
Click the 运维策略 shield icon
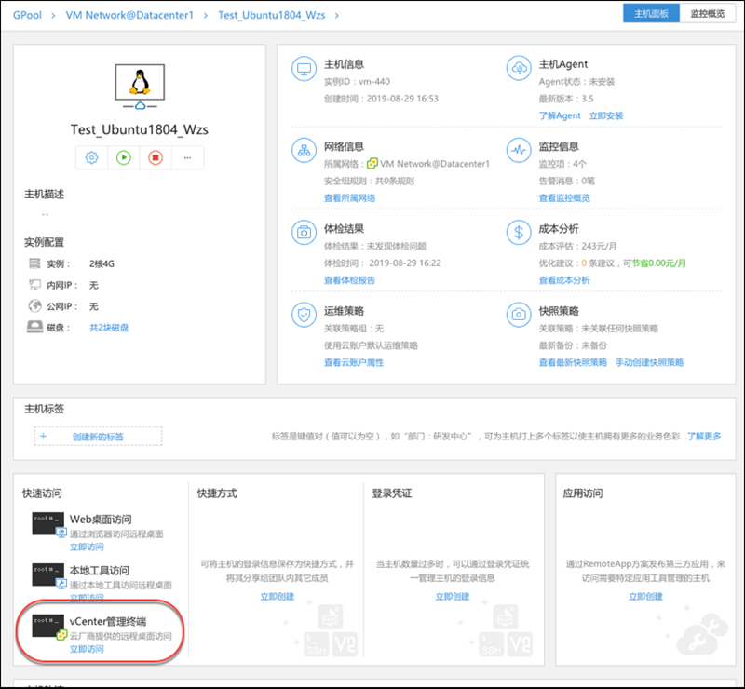pyautogui.click(x=304, y=314)
